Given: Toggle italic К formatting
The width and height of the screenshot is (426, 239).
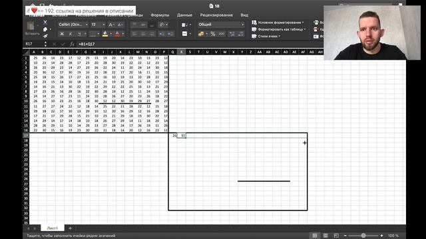Looking at the screenshot, I should (x=71, y=34).
